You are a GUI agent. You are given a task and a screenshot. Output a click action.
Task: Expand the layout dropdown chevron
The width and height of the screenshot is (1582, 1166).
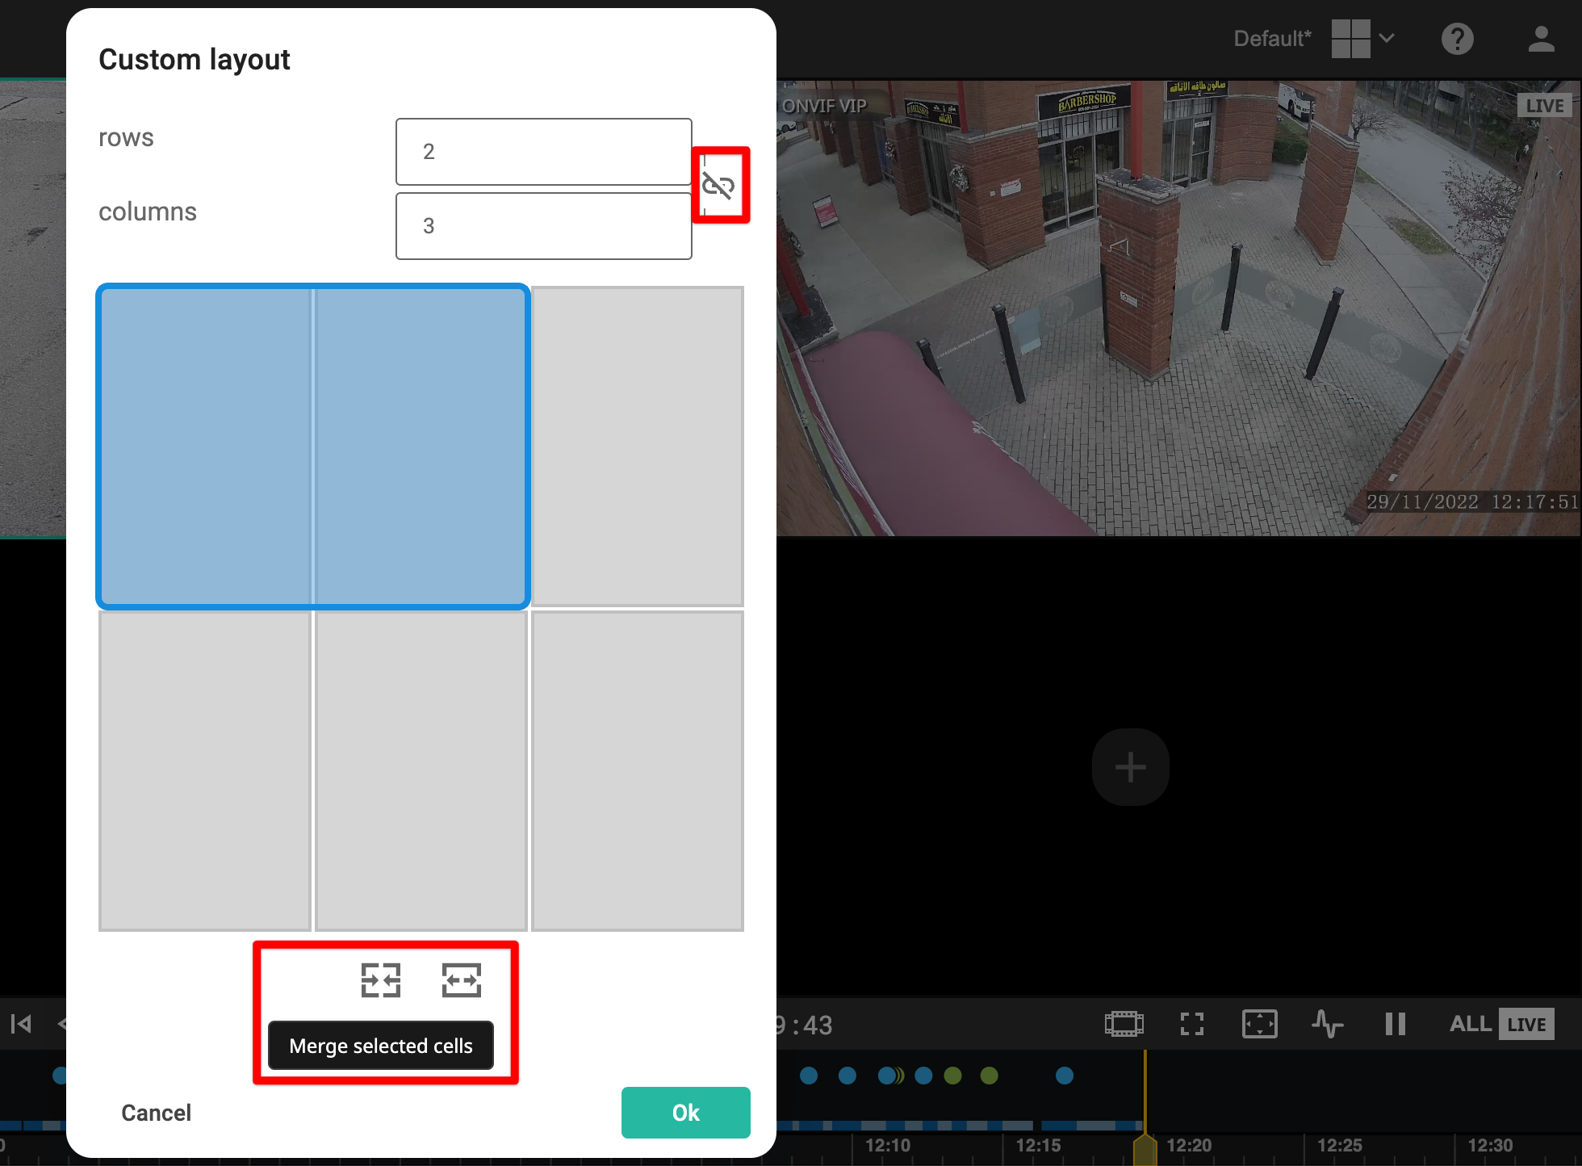pyautogui.click(x=1387, y=39)
